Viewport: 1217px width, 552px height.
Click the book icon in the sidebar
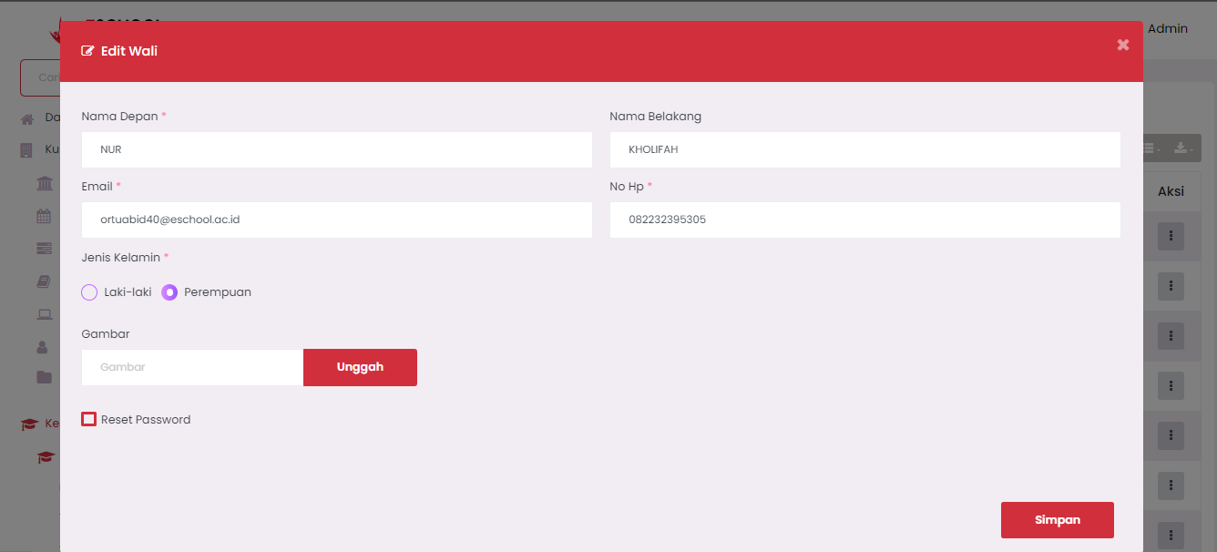[44, 282]
